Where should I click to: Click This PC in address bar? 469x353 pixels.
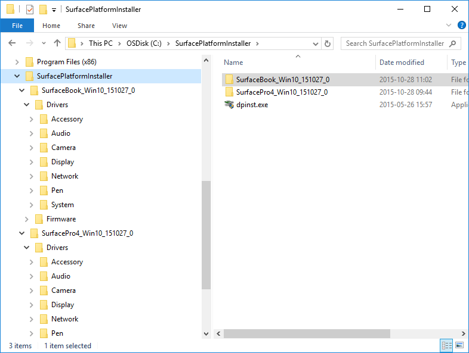pos(100,43)
